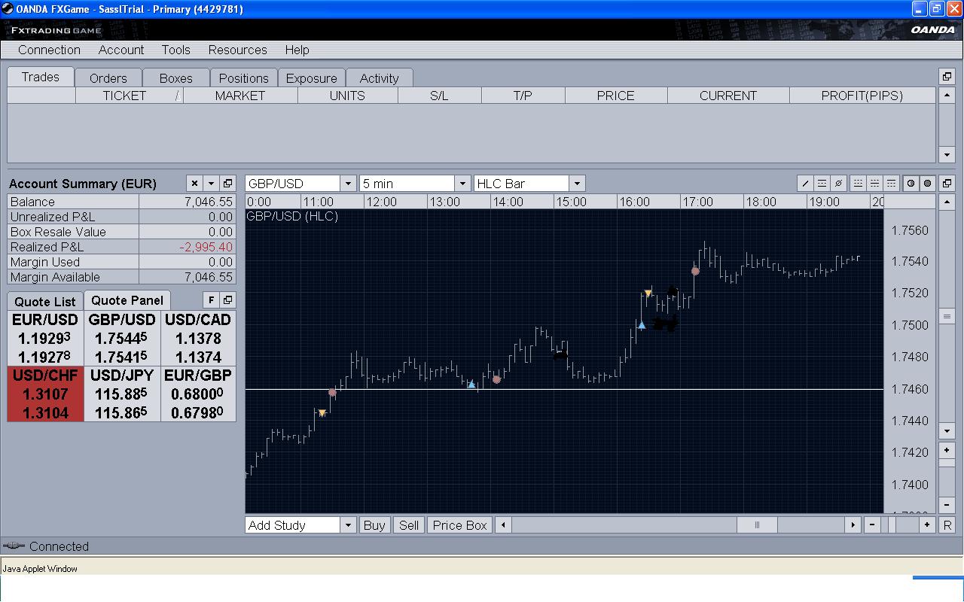Select the Quote Panel tab
964x602 pixels.
[x=127, y=300]
